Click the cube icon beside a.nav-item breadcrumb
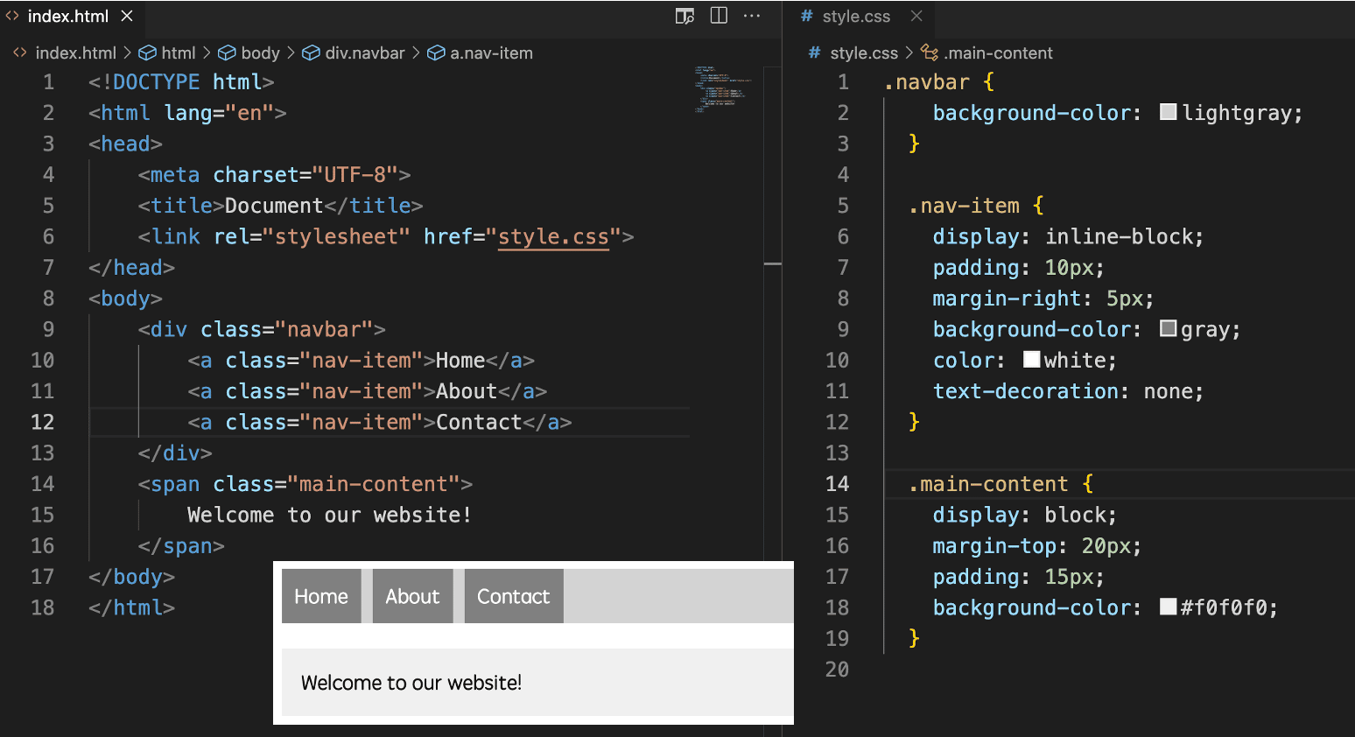 click(x=436, y=53)
